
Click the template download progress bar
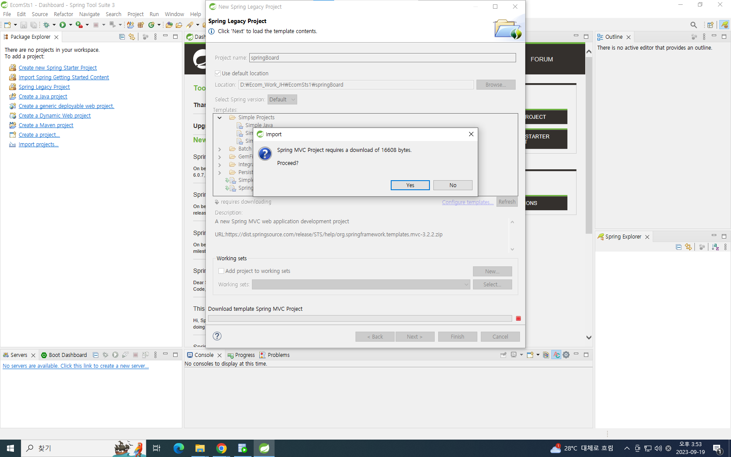(x=360, y=319)
